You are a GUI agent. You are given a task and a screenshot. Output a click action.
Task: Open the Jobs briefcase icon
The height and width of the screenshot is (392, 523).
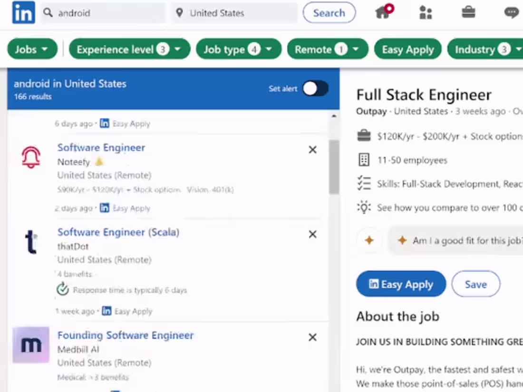point(468,12)
